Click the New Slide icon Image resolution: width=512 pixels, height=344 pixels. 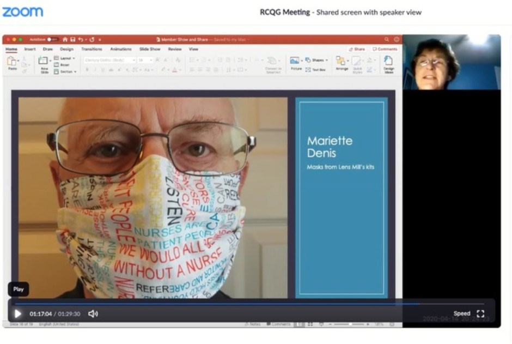point(43,61)
